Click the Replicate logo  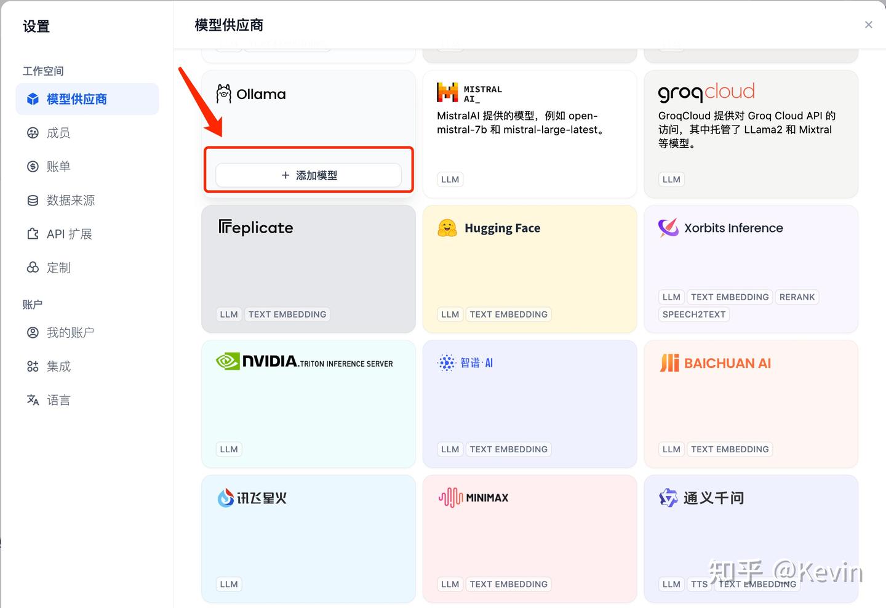point(256,228)
